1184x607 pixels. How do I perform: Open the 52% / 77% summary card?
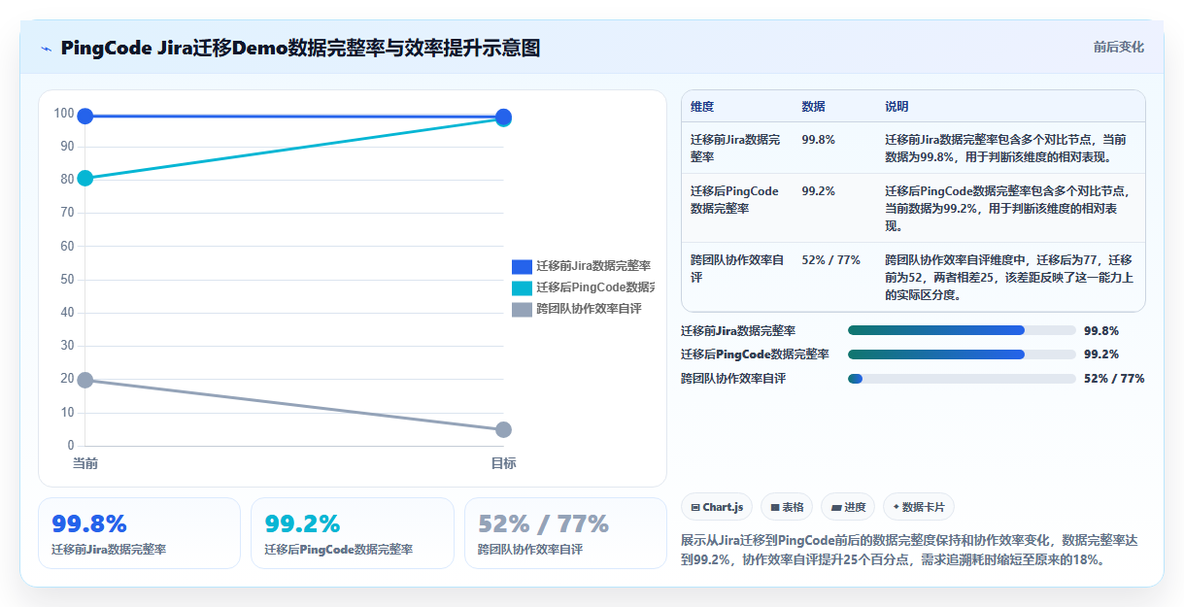(565, 533)
